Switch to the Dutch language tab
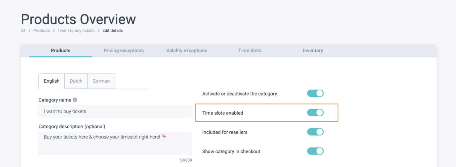The width and height of the screenshot is (456, 167). pos(76,81)
